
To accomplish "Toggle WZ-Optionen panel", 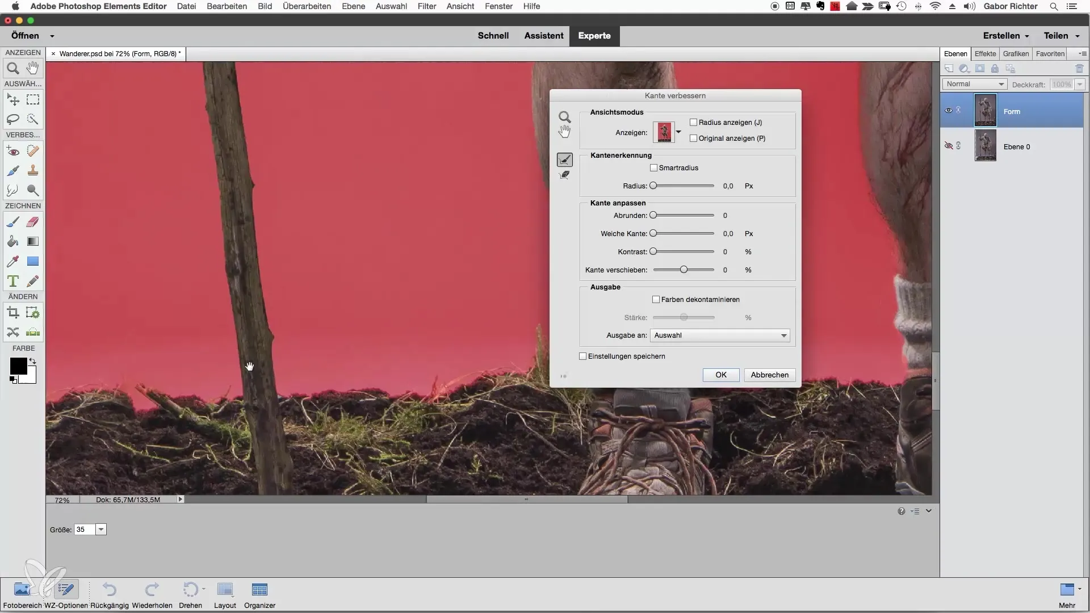I will 66,594.
